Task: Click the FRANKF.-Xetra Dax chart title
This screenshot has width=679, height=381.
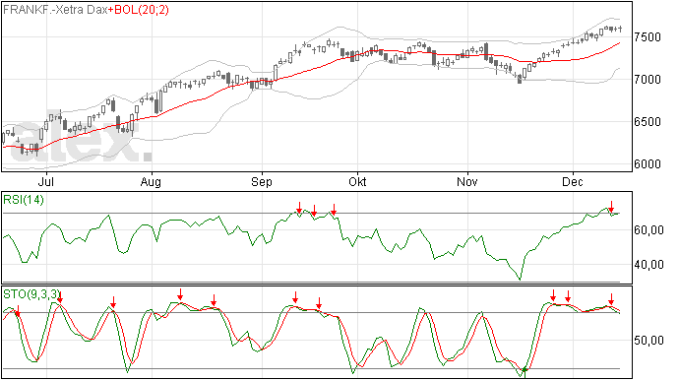Action: [55, 10]
